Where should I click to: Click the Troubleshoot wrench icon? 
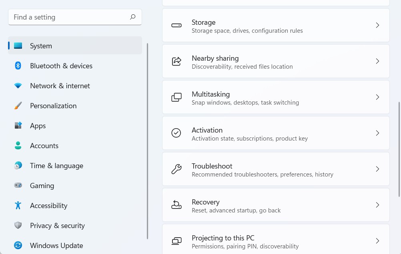pyautogui.click(x=176, y=169)
